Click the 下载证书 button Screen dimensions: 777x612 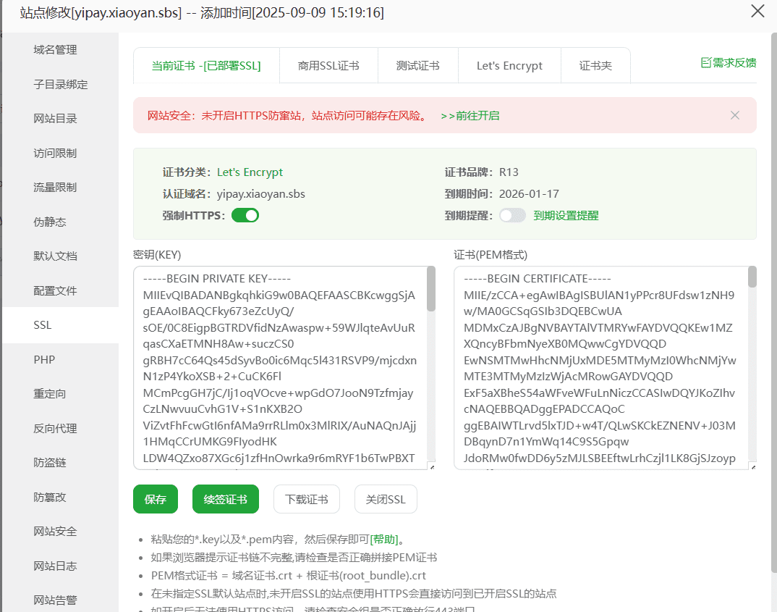306,499
